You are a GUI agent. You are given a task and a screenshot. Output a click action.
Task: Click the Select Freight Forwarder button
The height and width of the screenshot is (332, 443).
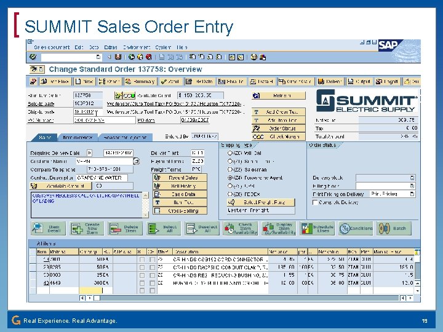(261, 202)
